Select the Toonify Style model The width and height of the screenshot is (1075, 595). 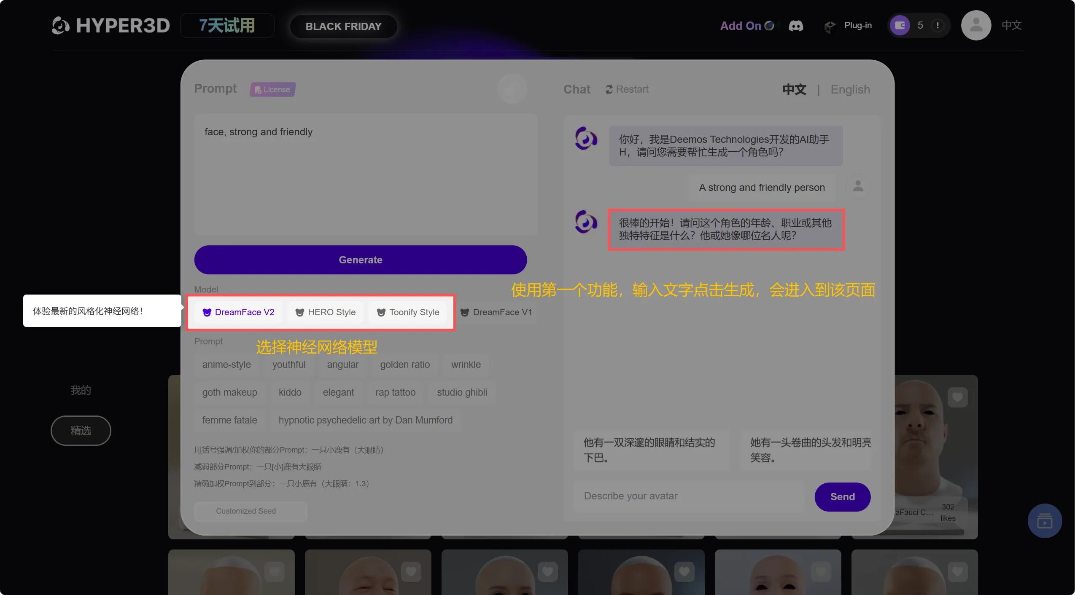[408, 312]
